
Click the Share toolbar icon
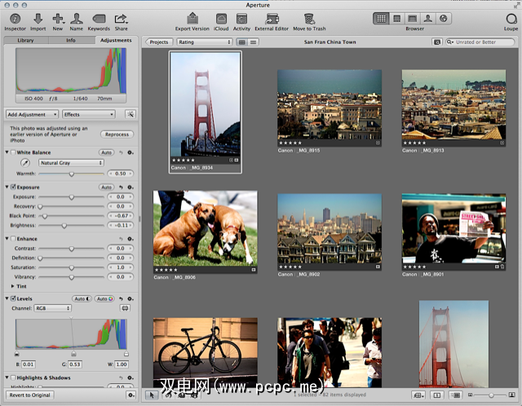tap(121, 18)
